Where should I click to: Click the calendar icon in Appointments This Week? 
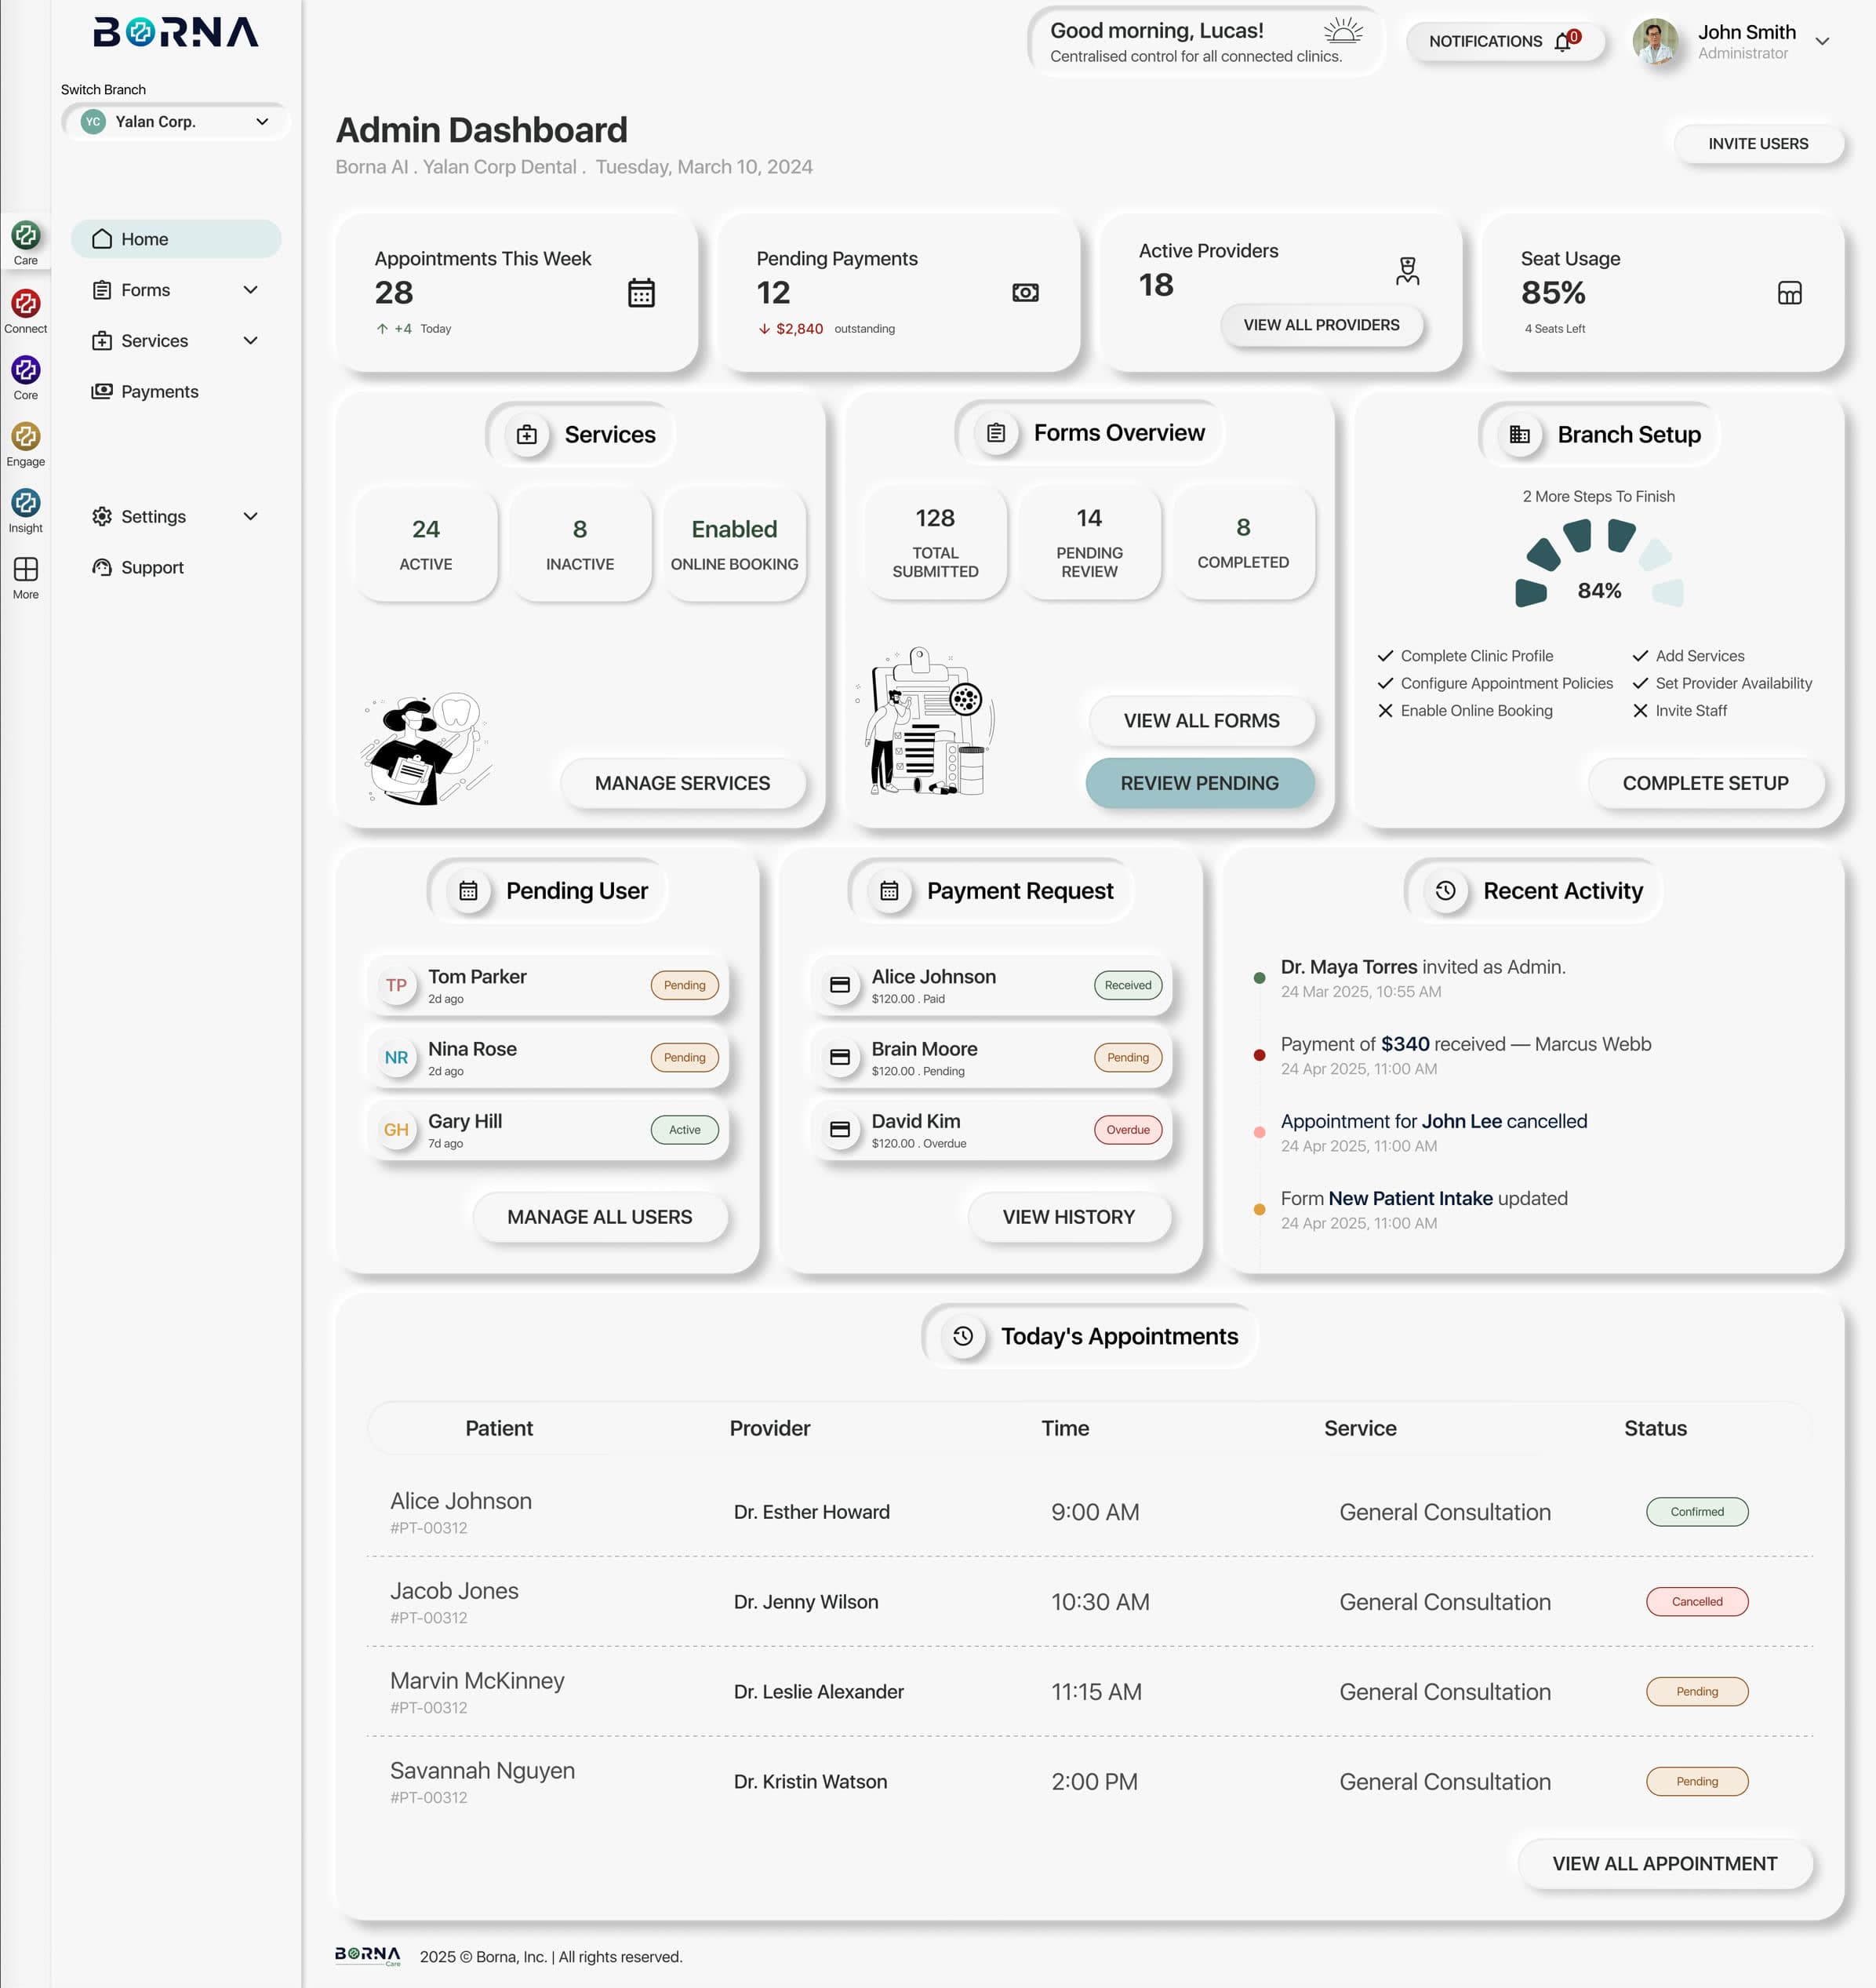click(641, 293)
